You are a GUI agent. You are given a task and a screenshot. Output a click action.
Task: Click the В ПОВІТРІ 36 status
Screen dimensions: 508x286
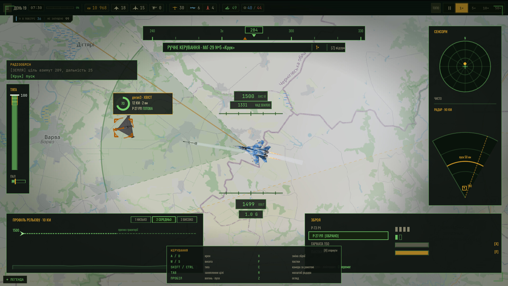click(30, 19)
